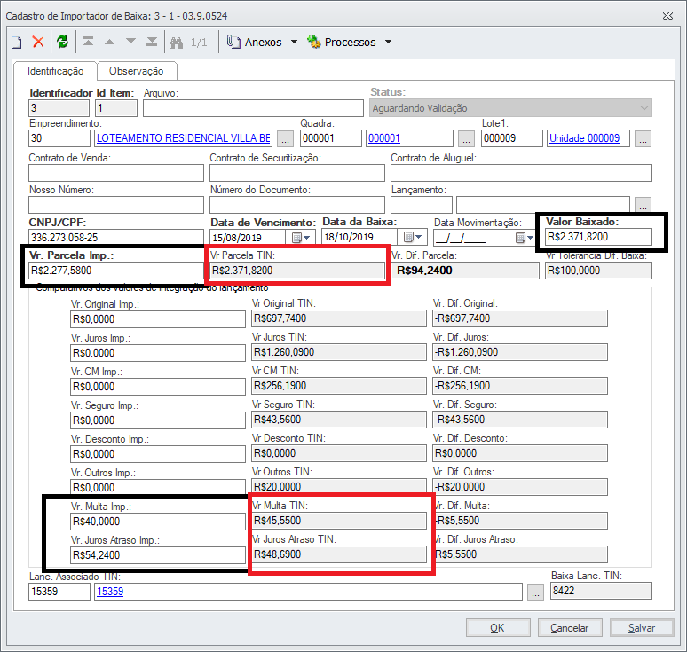Image resolution: width=687 pixels, height=652 pixels.
Task: Click the CNPJ/CPF field
Action: coord(116,238)
